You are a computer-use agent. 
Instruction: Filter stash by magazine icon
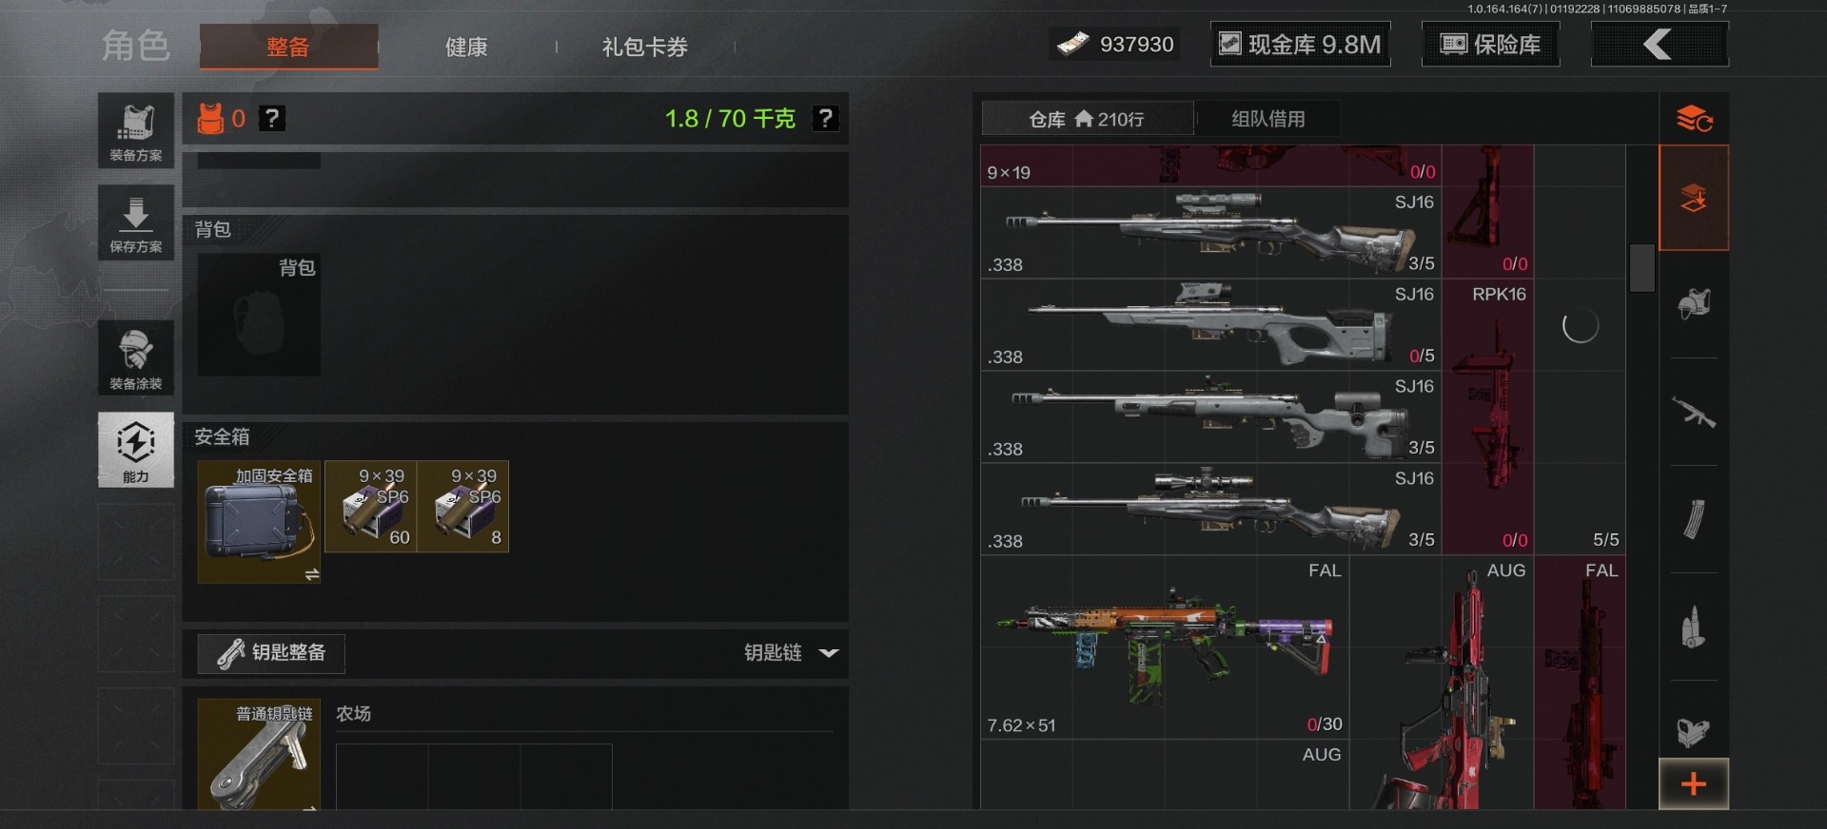click(x=1693, y=519)
